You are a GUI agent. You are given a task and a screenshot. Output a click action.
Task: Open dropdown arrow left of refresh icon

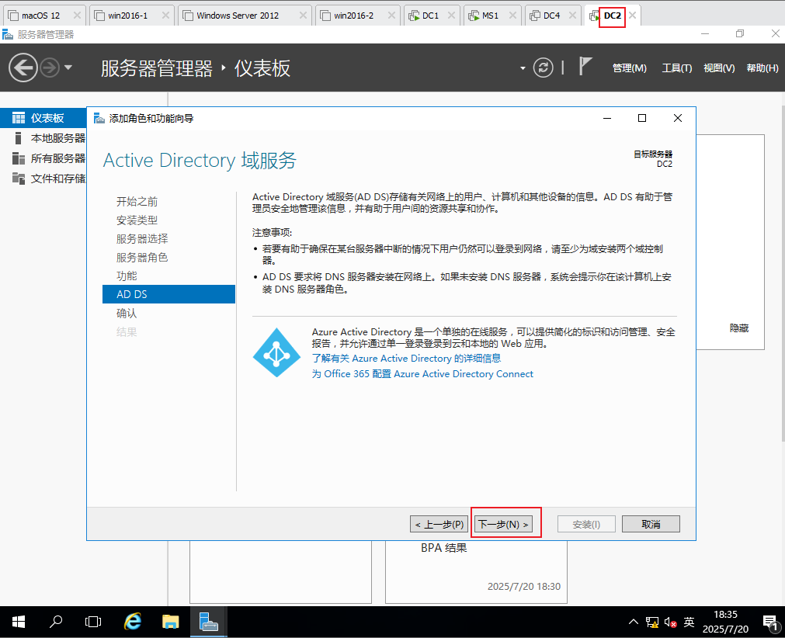tap(523, 68)
